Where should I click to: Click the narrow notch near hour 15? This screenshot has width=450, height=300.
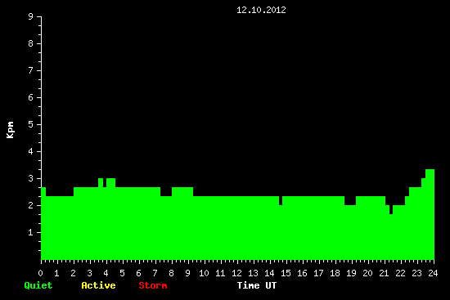pos(281,201)
